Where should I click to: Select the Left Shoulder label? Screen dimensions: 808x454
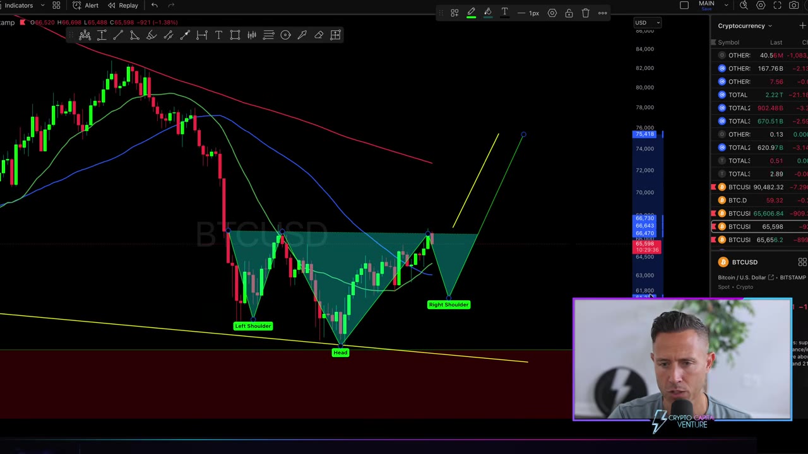[x=253, y=326]
